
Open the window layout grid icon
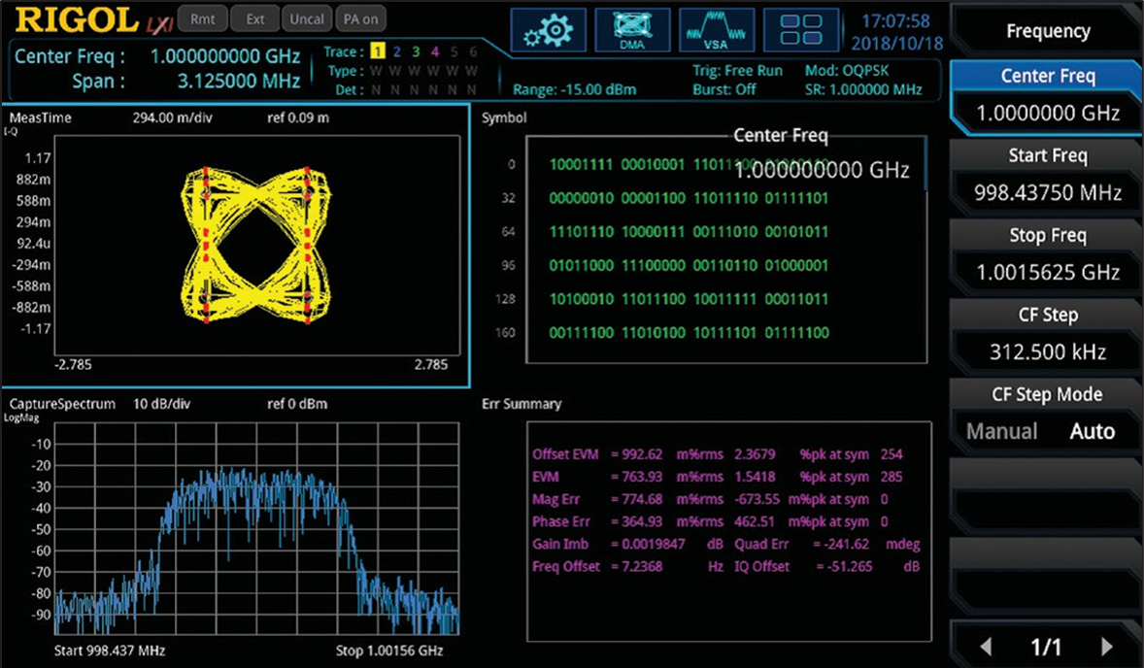coord(801,30)
